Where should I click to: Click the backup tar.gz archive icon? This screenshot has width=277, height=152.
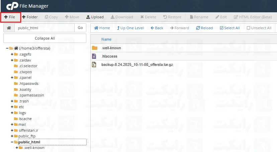[x=95, y=65]
